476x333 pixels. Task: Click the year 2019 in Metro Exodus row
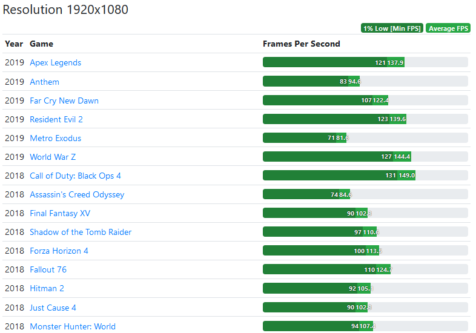coord(15,138)
